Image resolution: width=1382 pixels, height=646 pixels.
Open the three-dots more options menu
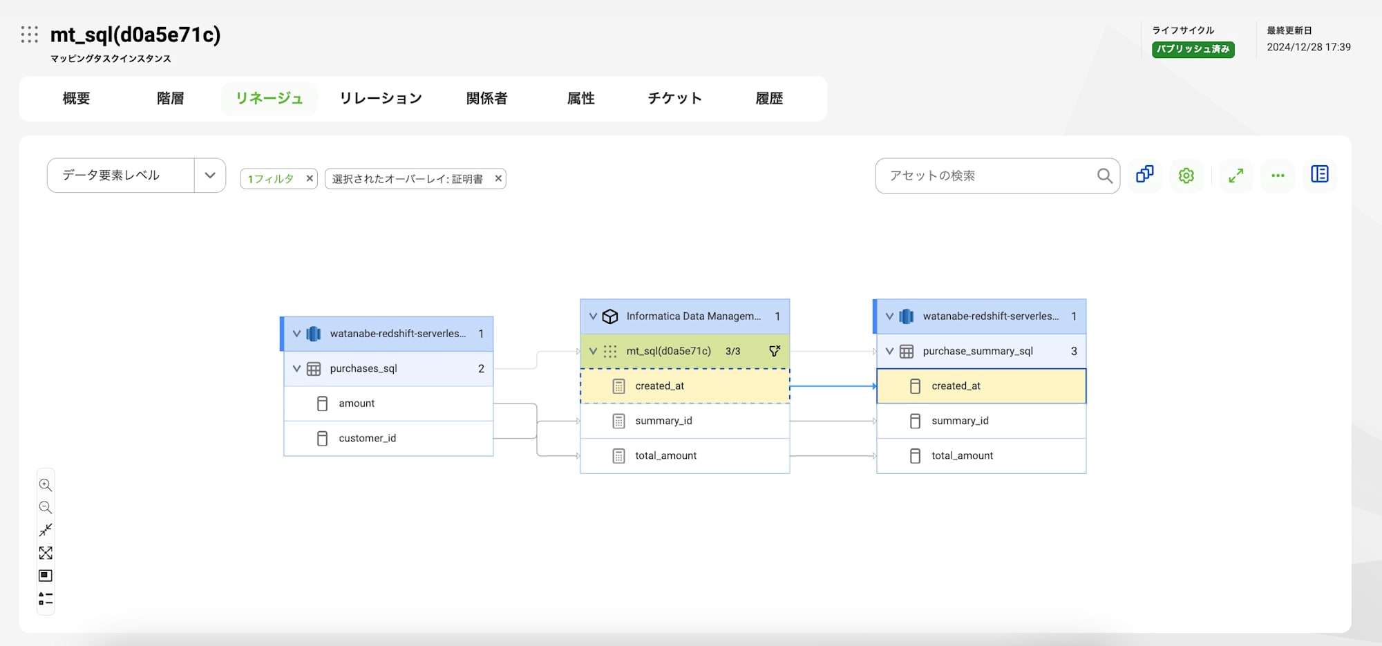tap(1278, 175)
